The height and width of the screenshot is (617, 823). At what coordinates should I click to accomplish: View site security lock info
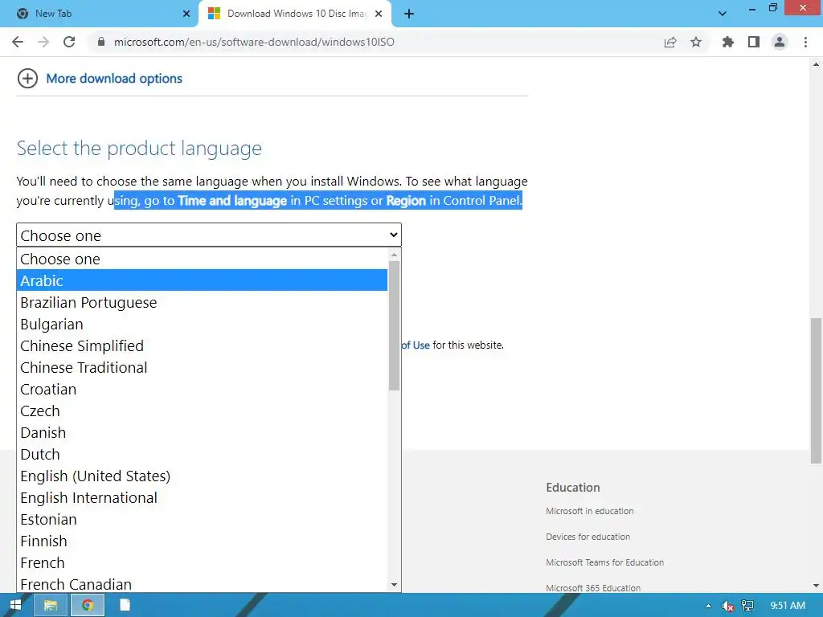pos(101,42)
